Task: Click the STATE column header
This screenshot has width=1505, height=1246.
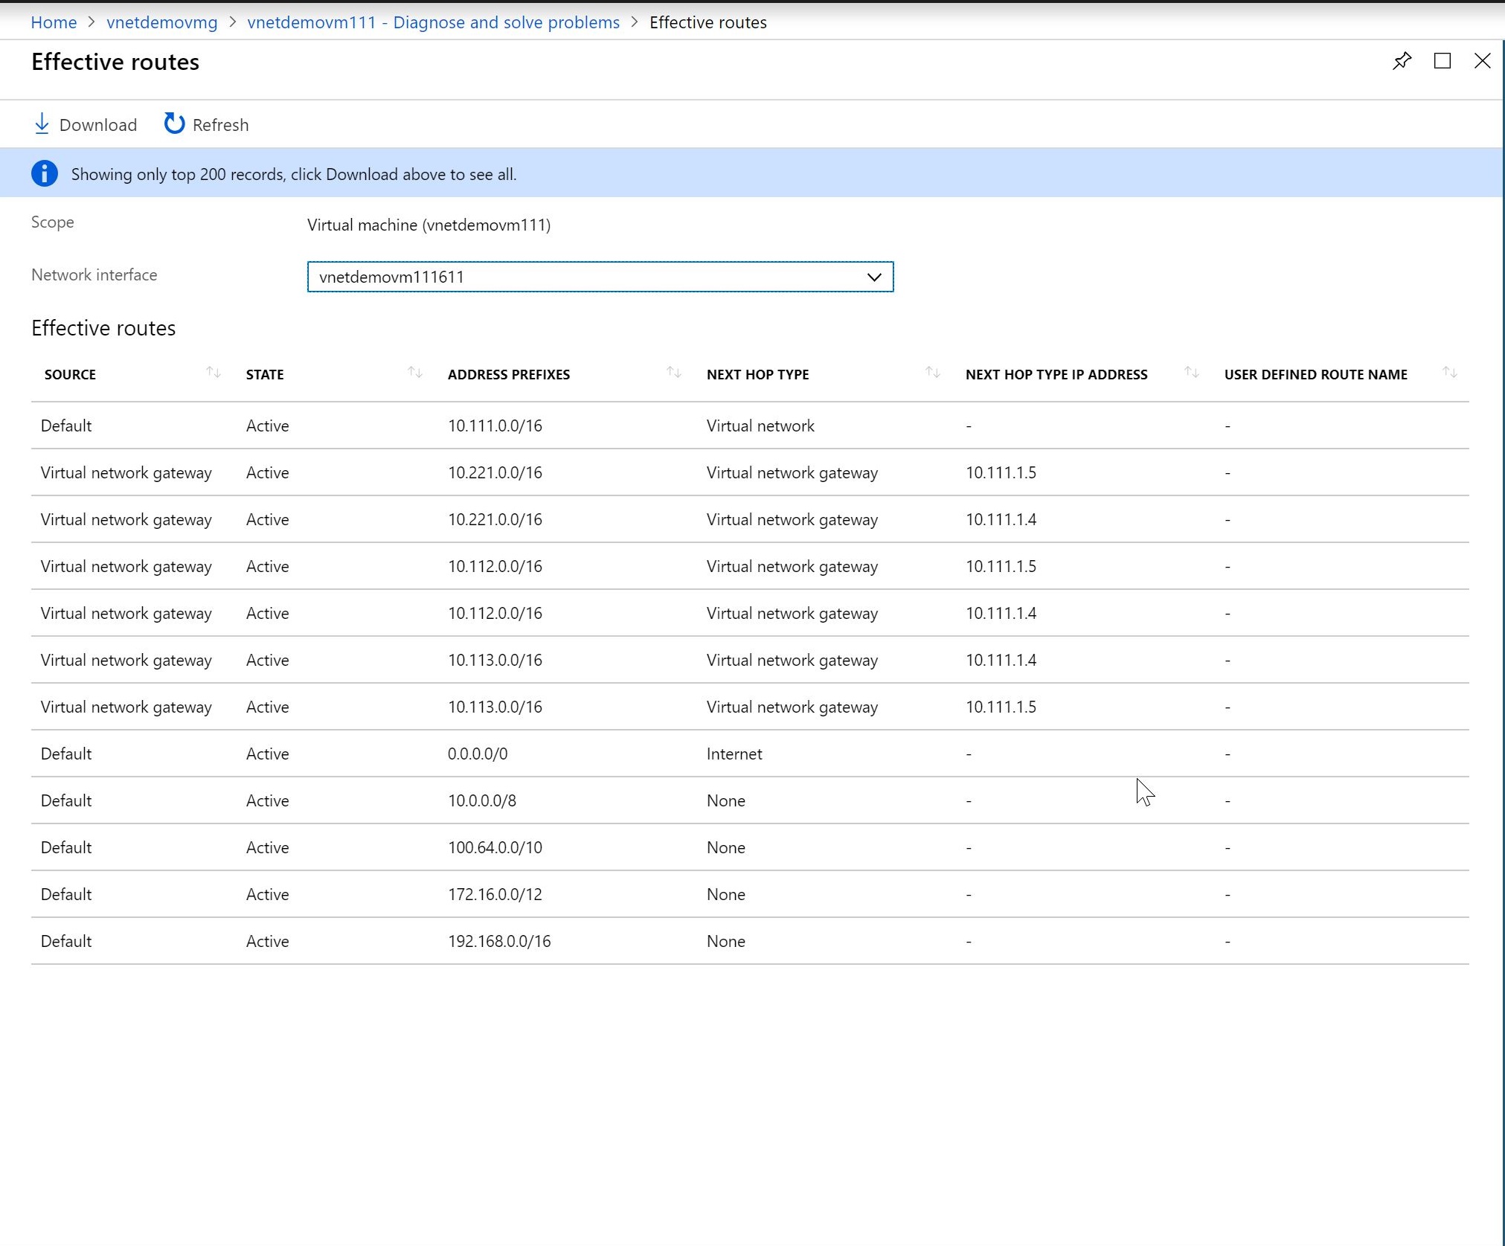Action: point(265,374)
